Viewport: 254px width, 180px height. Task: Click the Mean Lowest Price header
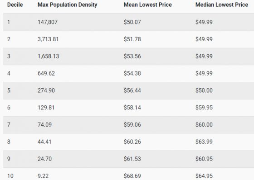pyautogui.click(x=148, y=5)
